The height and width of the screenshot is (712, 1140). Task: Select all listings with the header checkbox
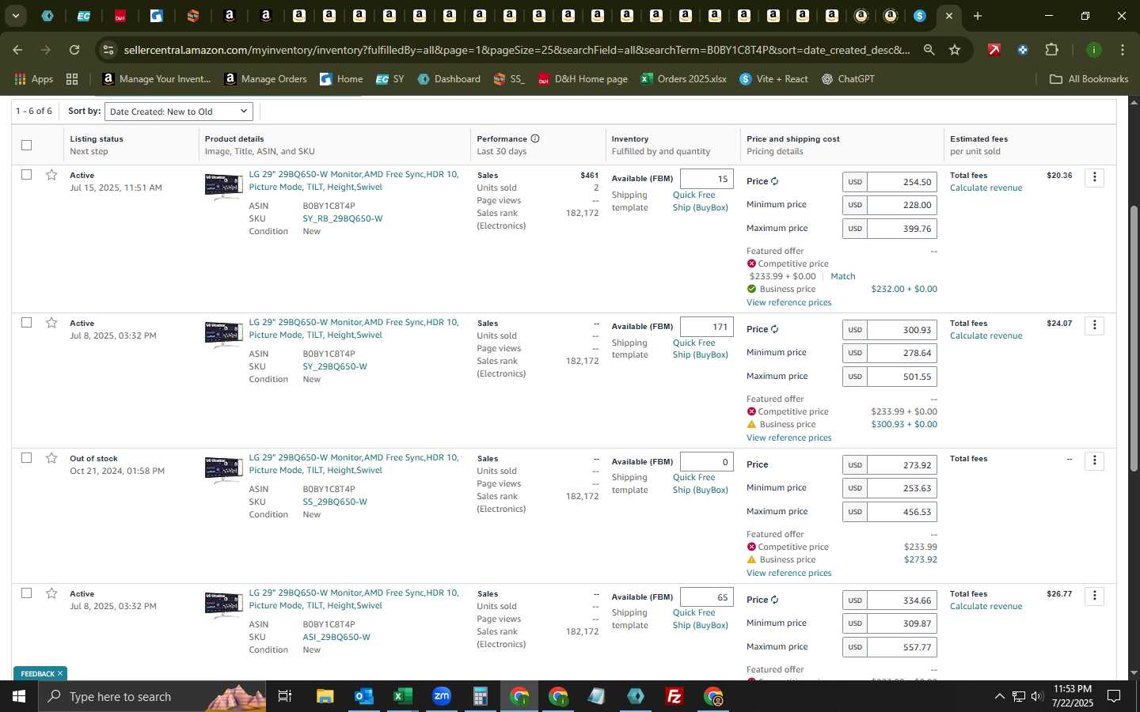coord(27,145)
